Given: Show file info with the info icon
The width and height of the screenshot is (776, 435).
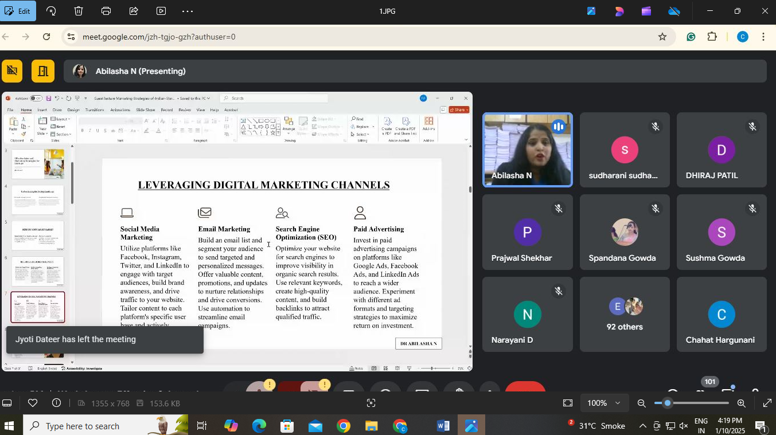Looking at the screenshot, I should point(57,403).
